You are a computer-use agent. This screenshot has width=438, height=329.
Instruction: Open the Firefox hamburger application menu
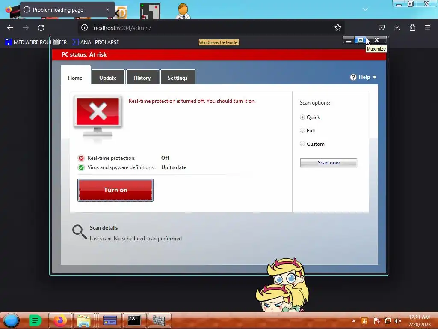click(428, 27)
